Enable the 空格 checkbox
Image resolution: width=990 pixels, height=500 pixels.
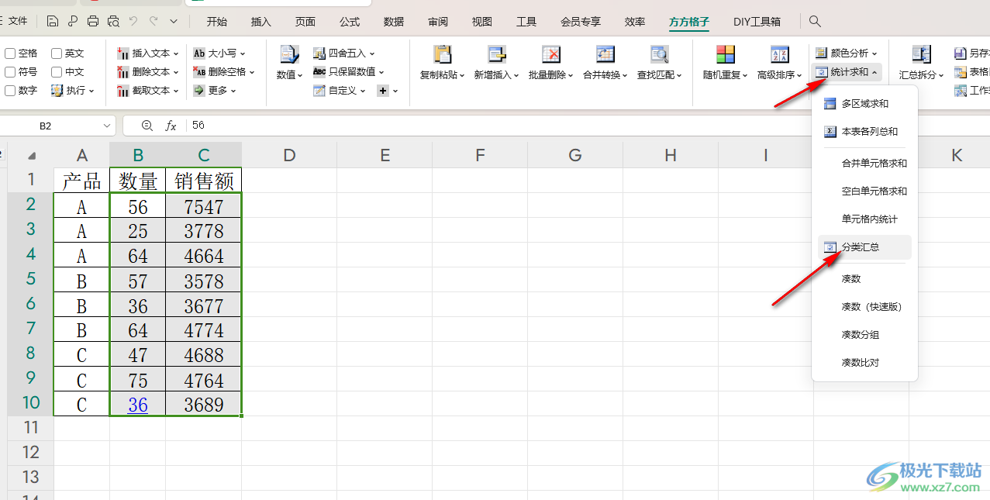11,53
